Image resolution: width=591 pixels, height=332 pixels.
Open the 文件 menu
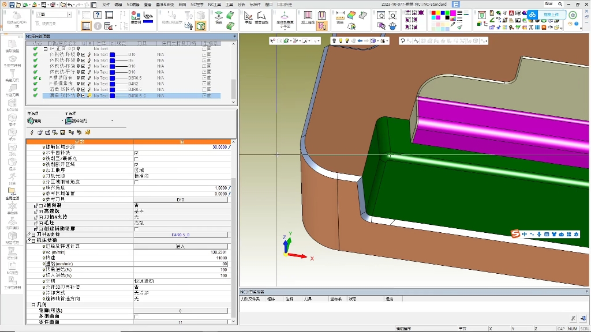click(106, 4)
